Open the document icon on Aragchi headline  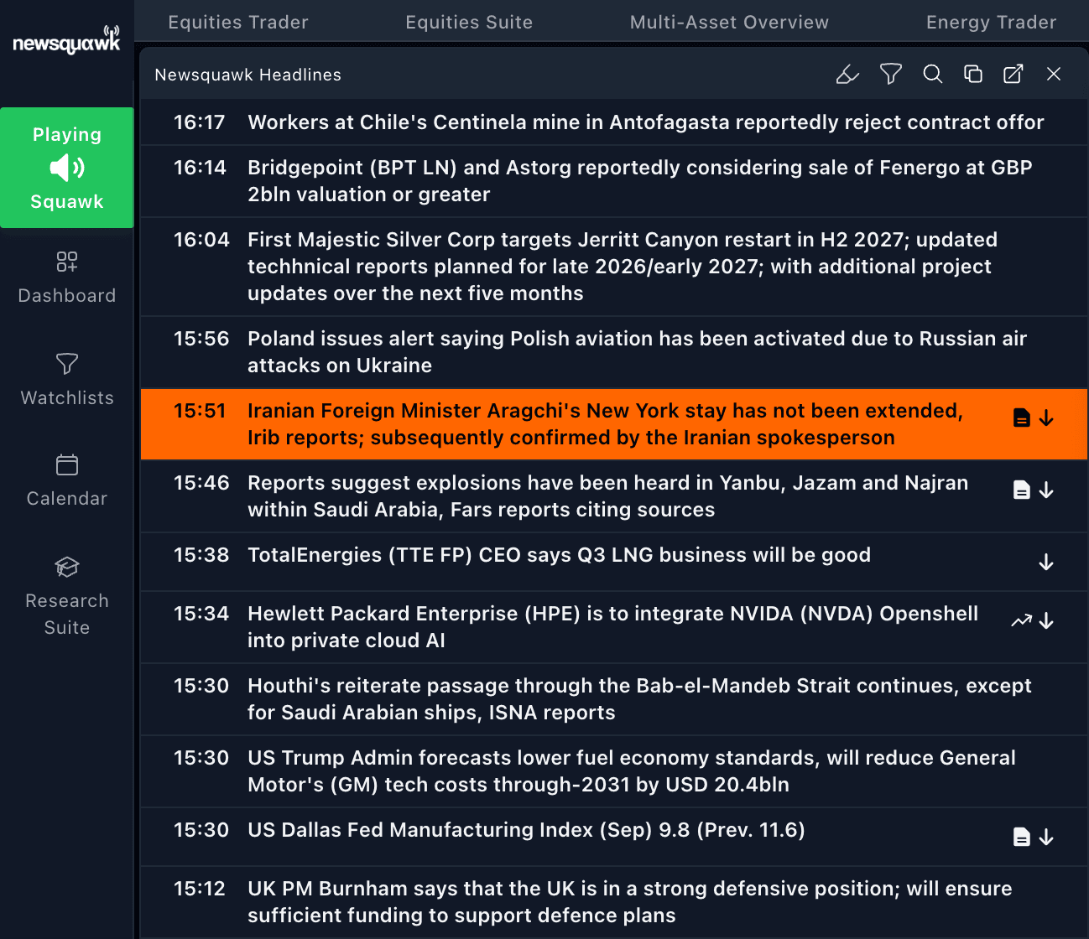coord(1021,418)
